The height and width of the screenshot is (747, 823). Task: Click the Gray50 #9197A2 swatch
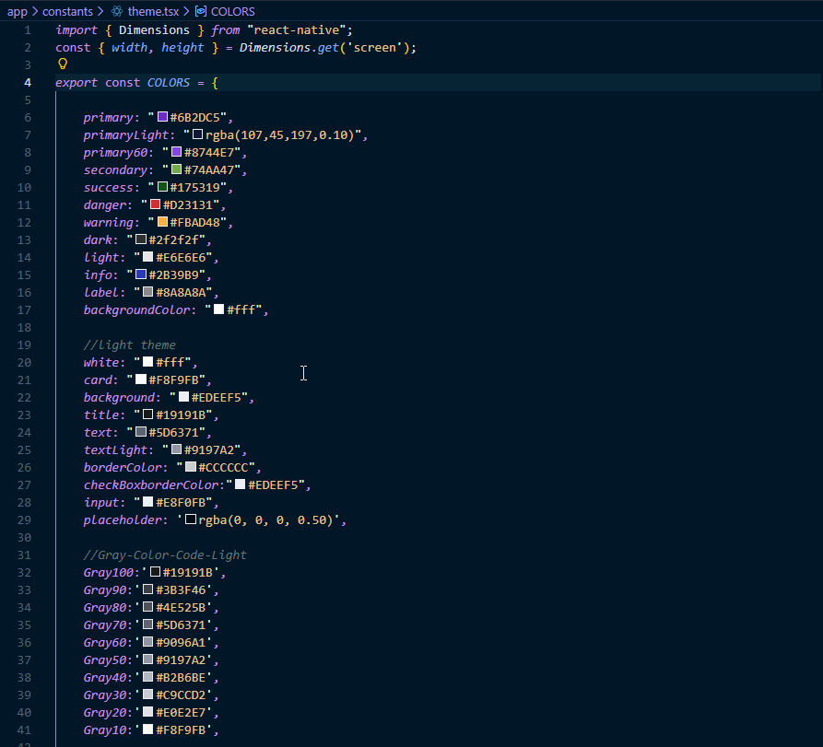(x=147, y=660)
